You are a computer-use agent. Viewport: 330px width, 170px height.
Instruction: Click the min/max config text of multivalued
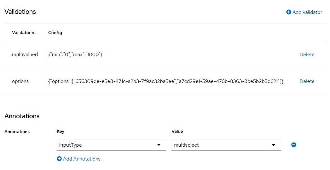tap(75, 54)
